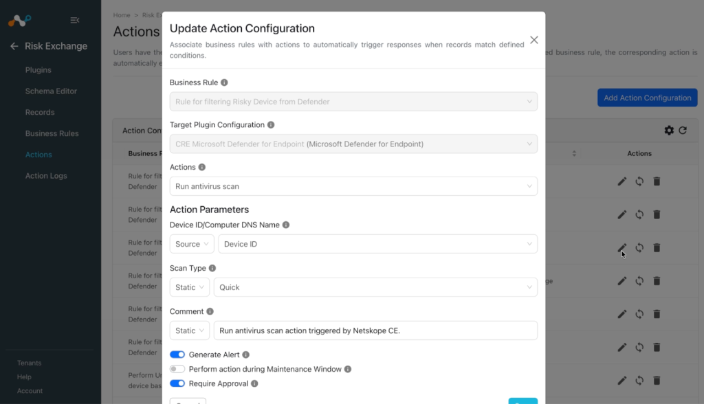
Task: Click into the Comment text field
Action: 375,331
